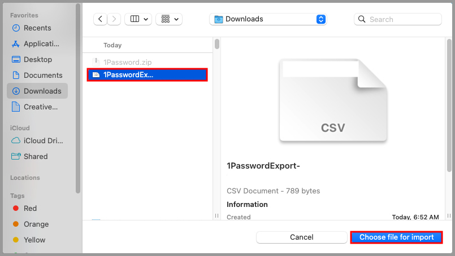Open the group-by grid dropdown

pyautogui.click(x=168, y=19)
